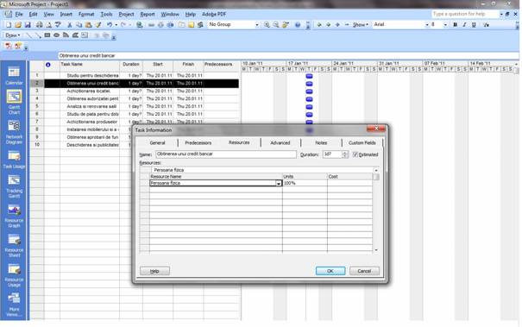
Task: Click the Zoom In toolbar icon
Action: (x=267, y=25)
